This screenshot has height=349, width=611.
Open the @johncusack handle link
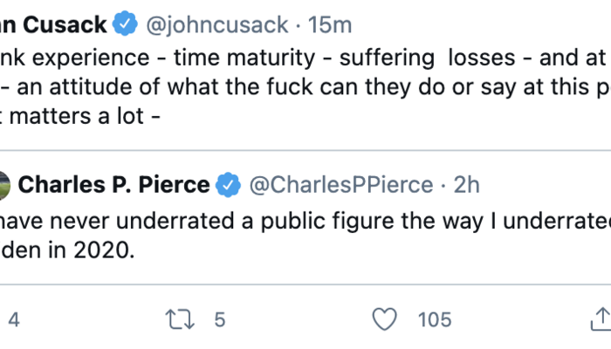(218, 24)
